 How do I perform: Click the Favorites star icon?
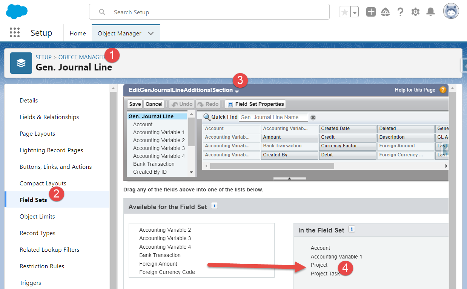[345, 12]
